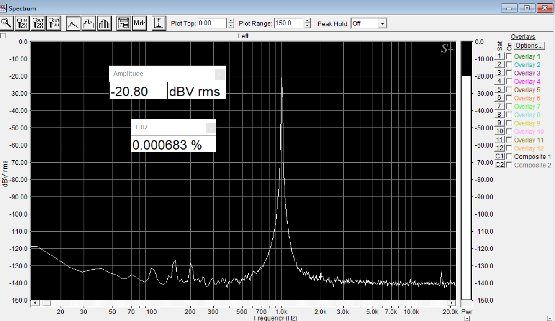The image size is (555, 321).
Task: Click the C2 composite set button
Action: point(499,165)
